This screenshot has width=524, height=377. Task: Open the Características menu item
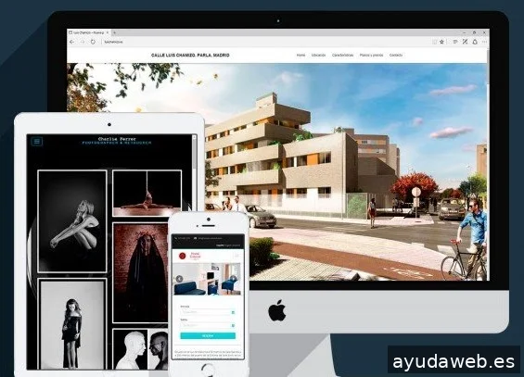click(x=342, y=55)
